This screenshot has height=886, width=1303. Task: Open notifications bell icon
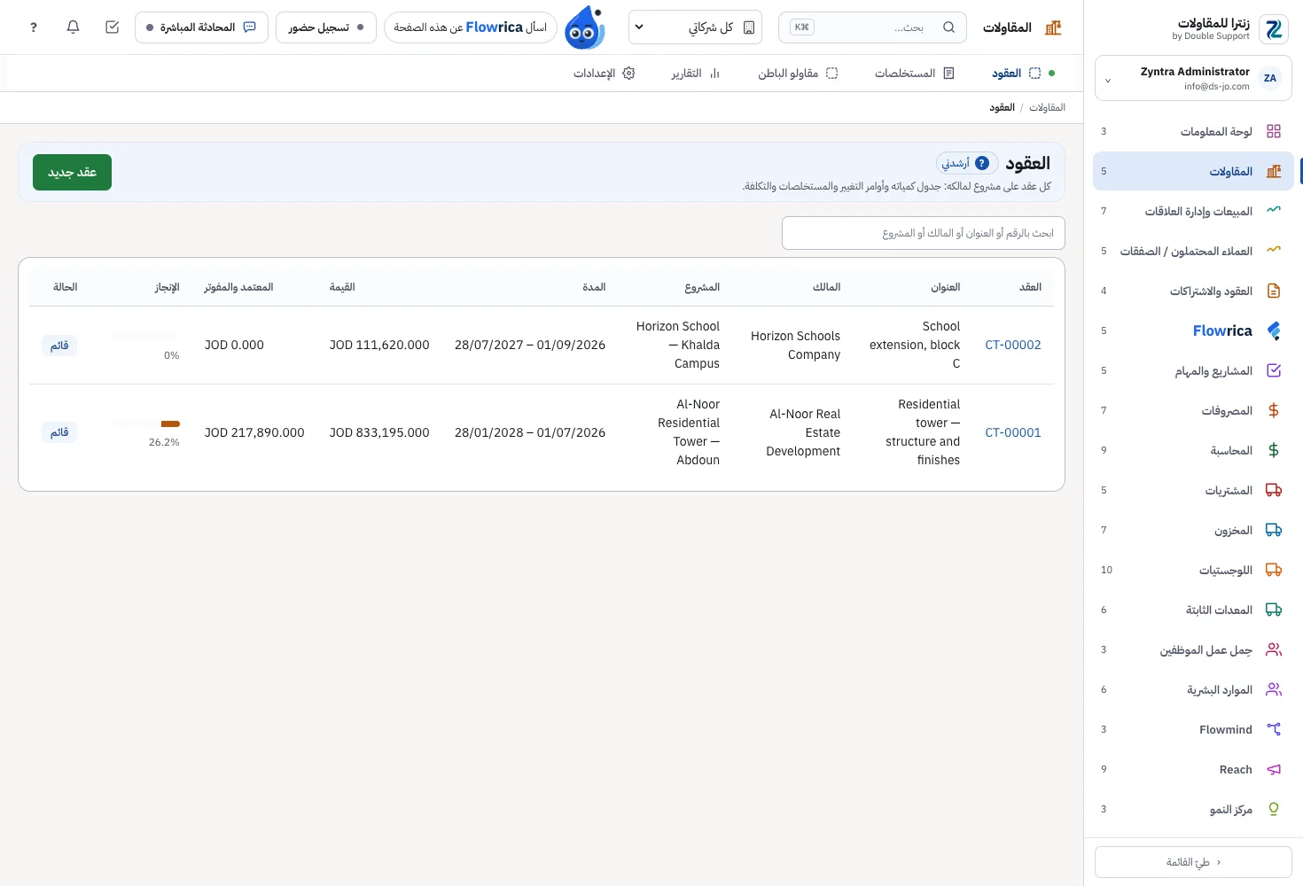point(74,27)
